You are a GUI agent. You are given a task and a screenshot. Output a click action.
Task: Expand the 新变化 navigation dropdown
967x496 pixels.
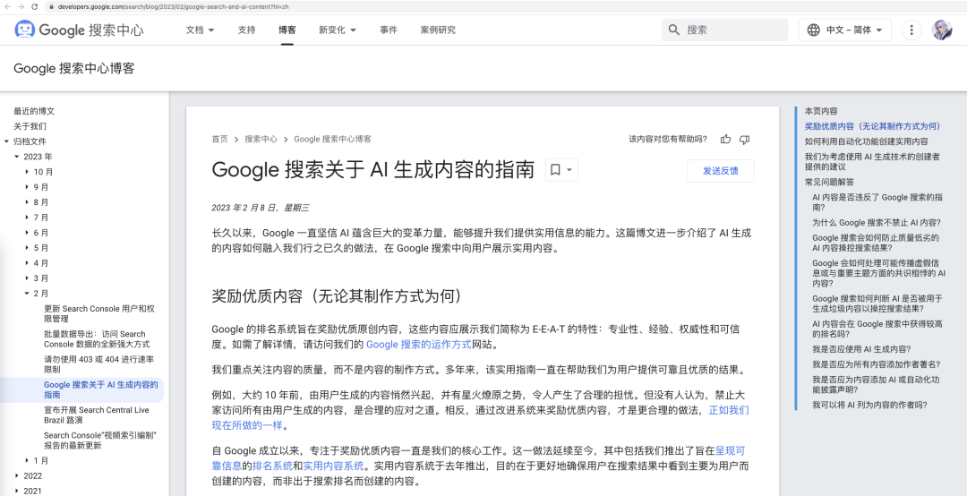point(338,30)
